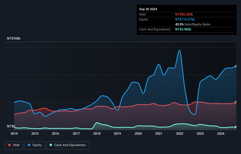
Task: Click the 2017 x-axis label
Action: click(x=76, y=134)
